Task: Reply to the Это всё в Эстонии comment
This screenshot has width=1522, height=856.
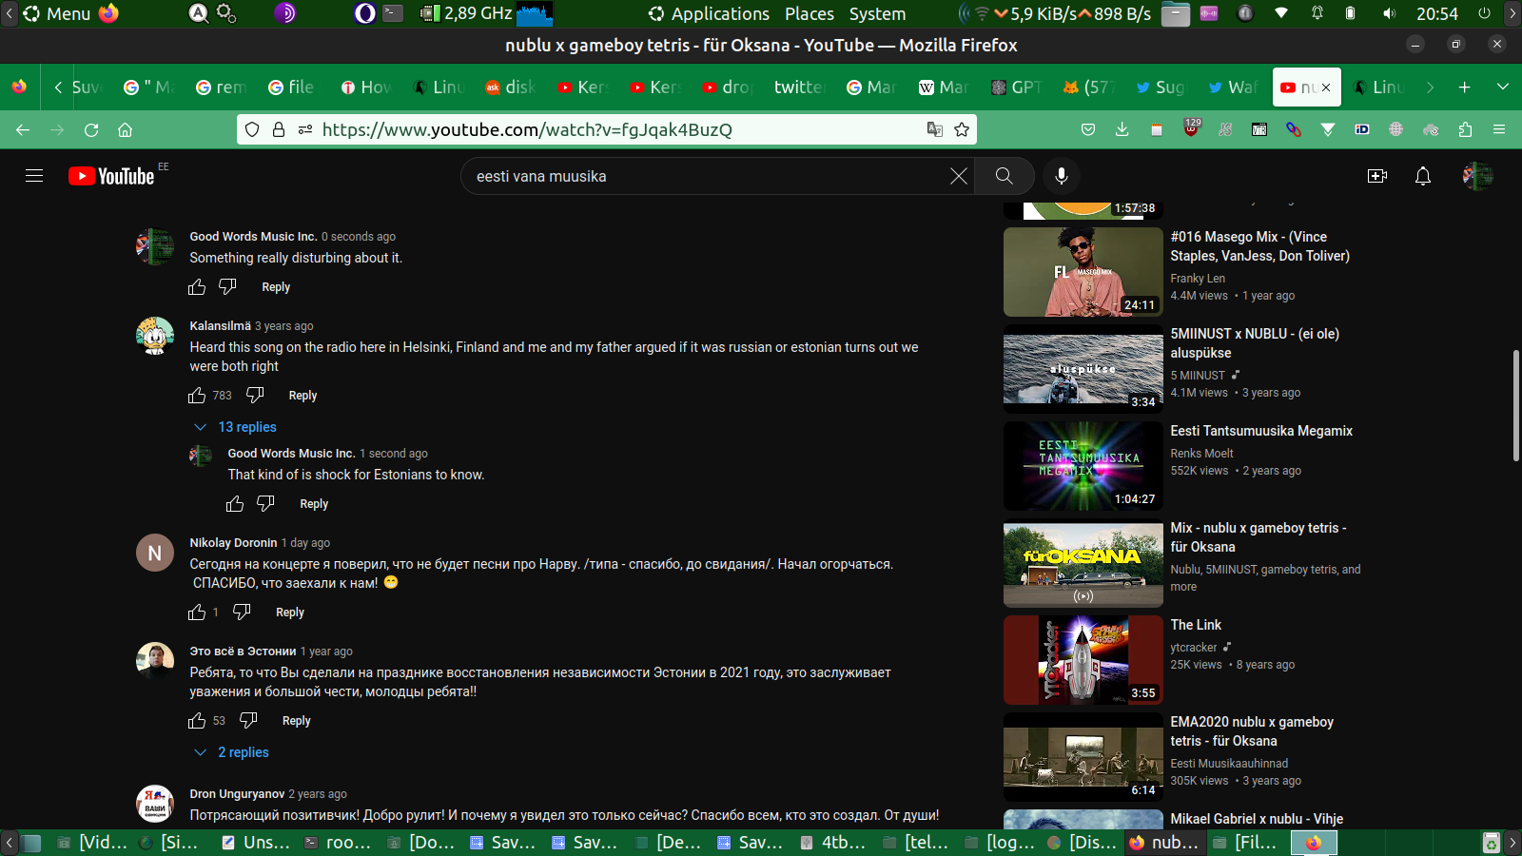Action: click(297, 721)
